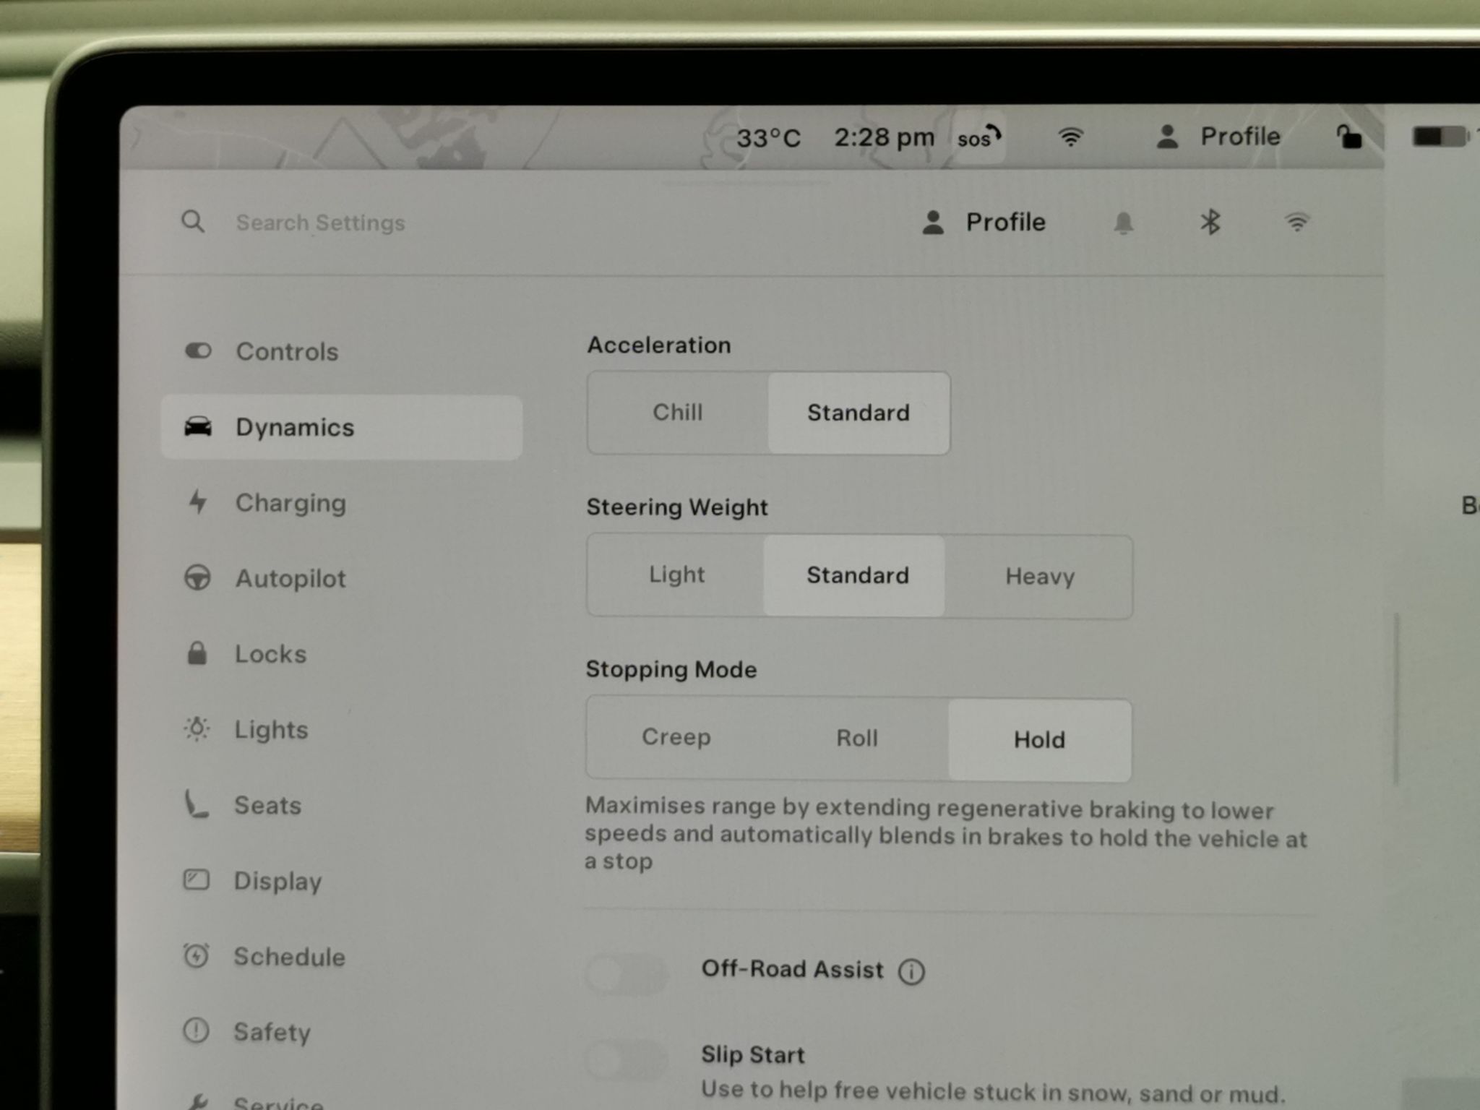Open notifications bell icon
This screenshot has height=1110, width=1480.
(1123, 223)
